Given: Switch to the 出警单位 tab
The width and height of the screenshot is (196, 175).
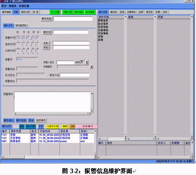Looking at the screenshot, I should tap(131, 12).
